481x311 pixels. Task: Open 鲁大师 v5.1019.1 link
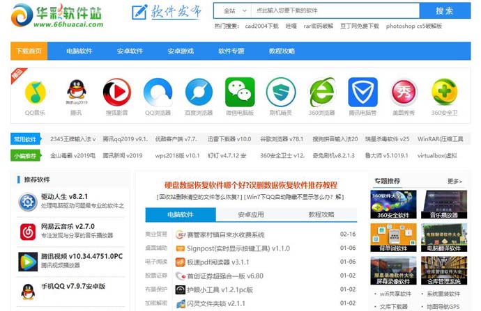pos(386,156)
